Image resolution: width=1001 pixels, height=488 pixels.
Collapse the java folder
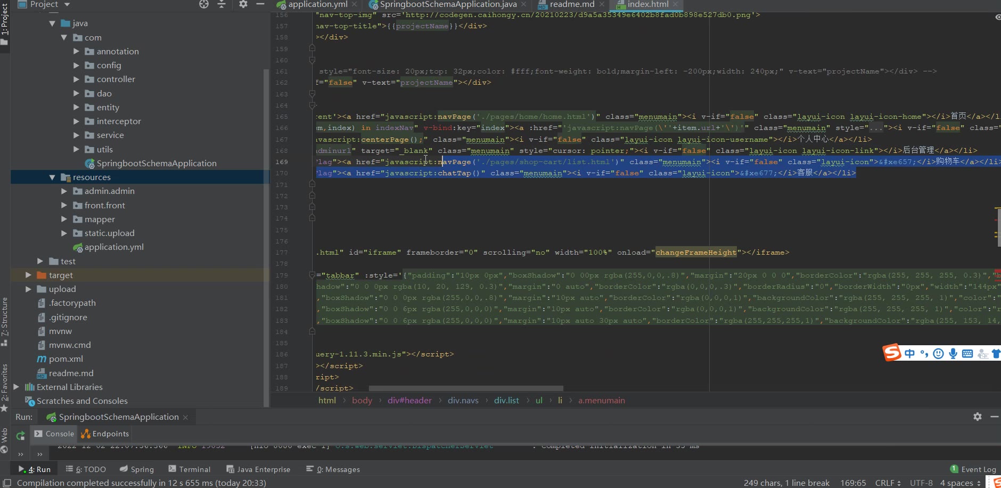pos(52,23)
